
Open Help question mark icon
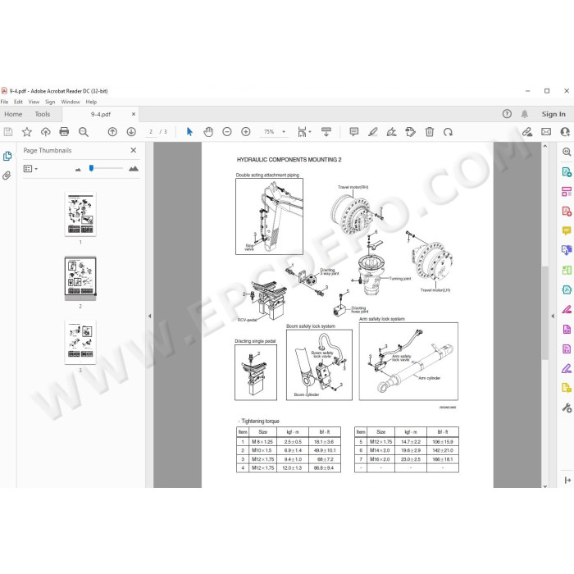tap(507, 114)
